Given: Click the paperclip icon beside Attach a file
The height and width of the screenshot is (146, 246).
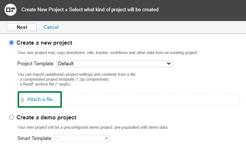Looking at the screenshot, I should point(22,100).
